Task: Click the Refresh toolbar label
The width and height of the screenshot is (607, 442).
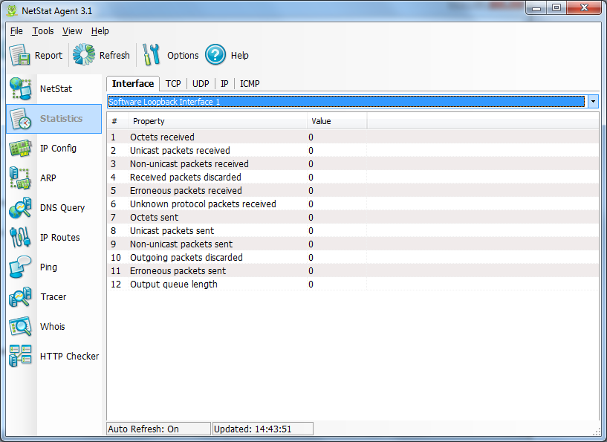Action: (114, 56)
